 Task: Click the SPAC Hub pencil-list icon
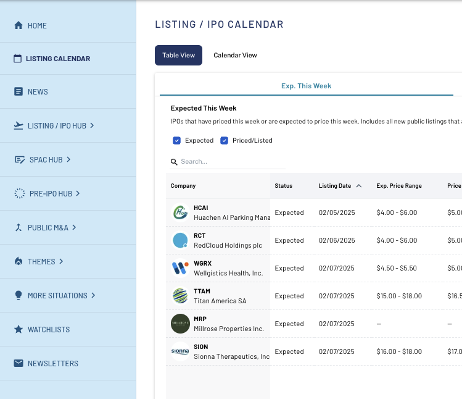(x=20, y=159)
